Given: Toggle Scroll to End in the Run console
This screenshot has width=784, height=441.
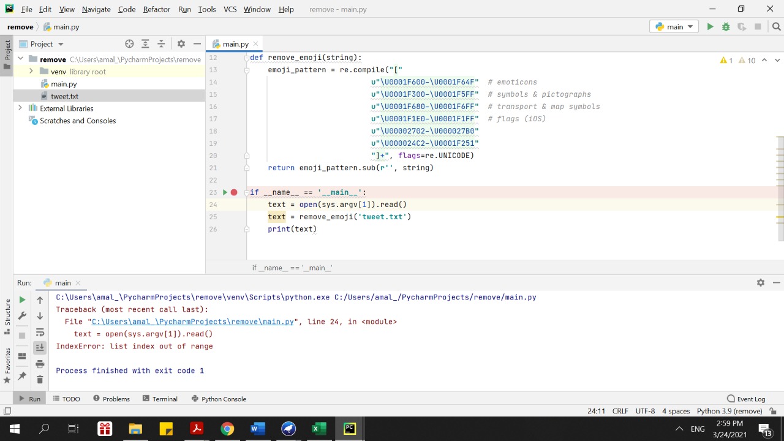Looking at the screenshot, I should (40, 347).
